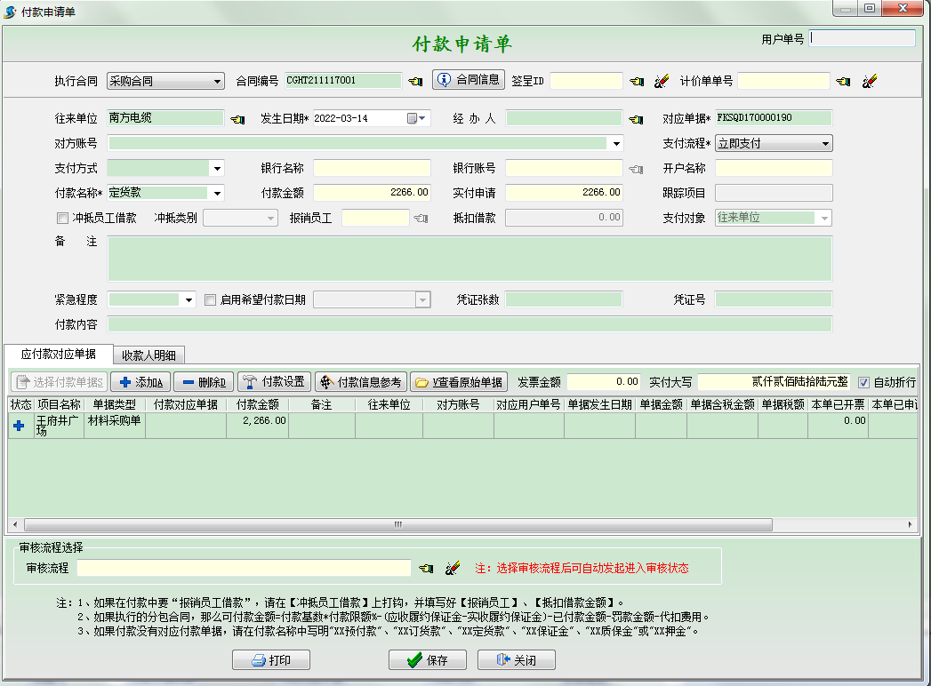Click lookup hand icon beside 签呈ID
The height and width of the screenshot is (686, 931).
point(637,81)
